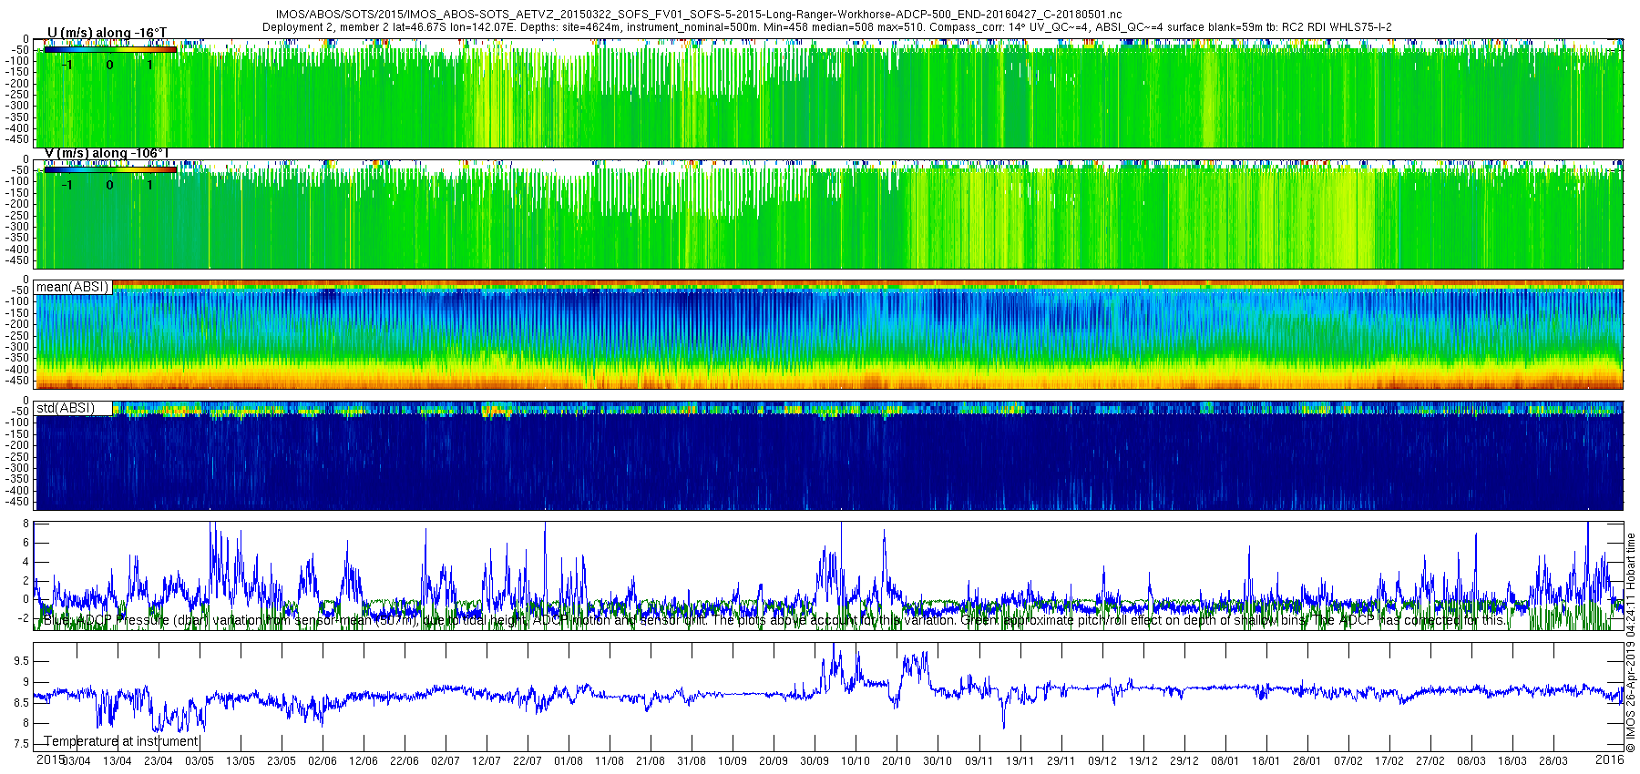Image resolution: width=1640 pixels, height=774 pixels.
Task: Click the U velocity colorbar
Action: pos(110,49)
